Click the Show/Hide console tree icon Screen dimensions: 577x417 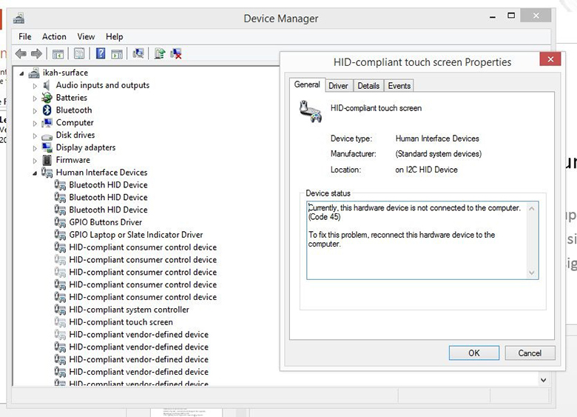point(58,53)
